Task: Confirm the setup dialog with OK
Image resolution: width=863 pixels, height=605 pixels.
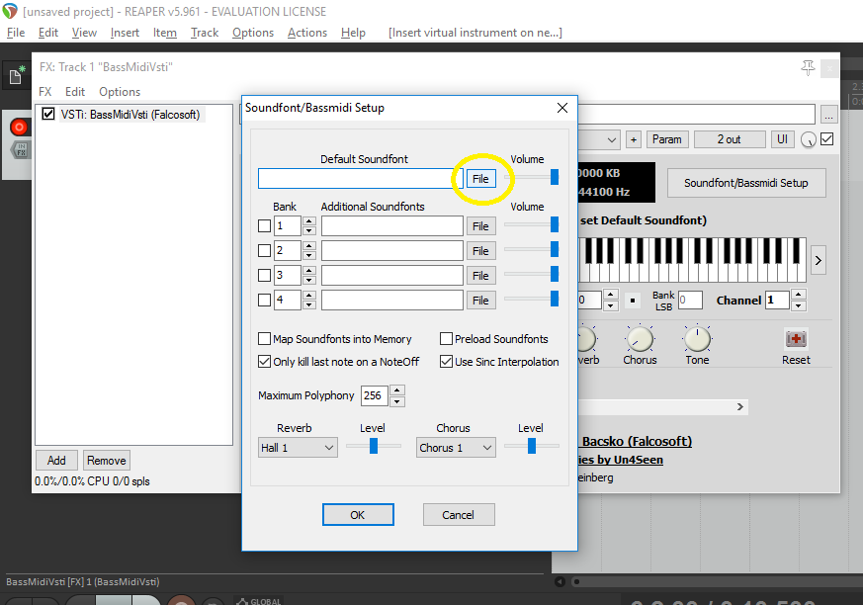Action: click(358, 515)
